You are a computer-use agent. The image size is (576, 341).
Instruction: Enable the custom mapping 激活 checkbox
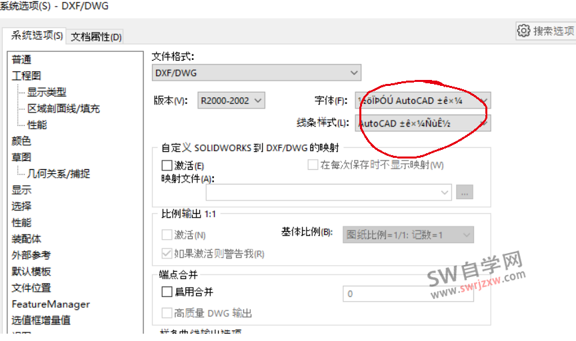coord(167,165)
